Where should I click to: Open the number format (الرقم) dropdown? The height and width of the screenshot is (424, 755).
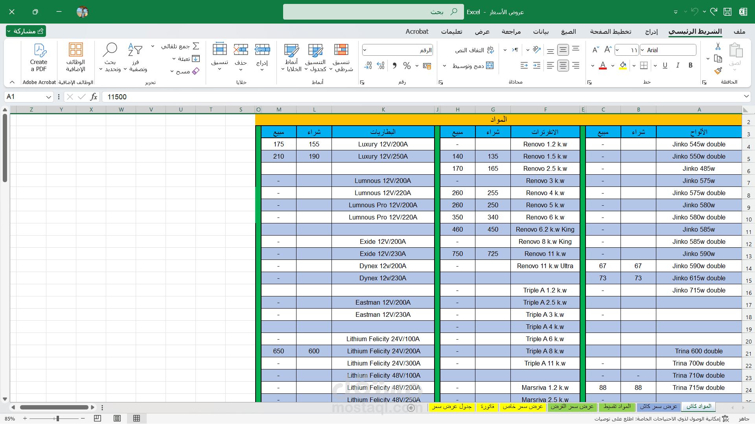pos(365,50)
